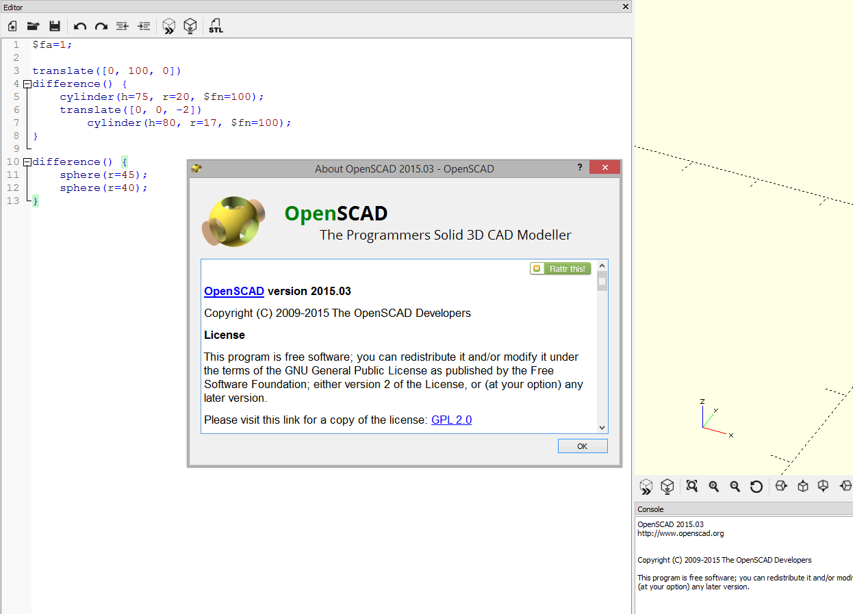Screen dimensions: 853x614
Task: Click the Flattr this! button
Action: [x=560, y=269]
